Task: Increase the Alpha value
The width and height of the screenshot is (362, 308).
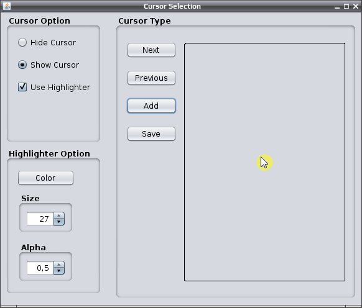Action: 59,265
